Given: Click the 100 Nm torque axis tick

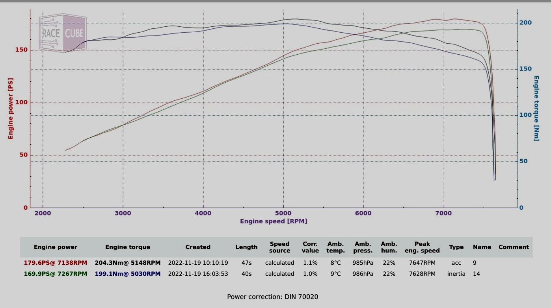Looking at the screenshot, I should pyautogui.click(x=525, y=115).
